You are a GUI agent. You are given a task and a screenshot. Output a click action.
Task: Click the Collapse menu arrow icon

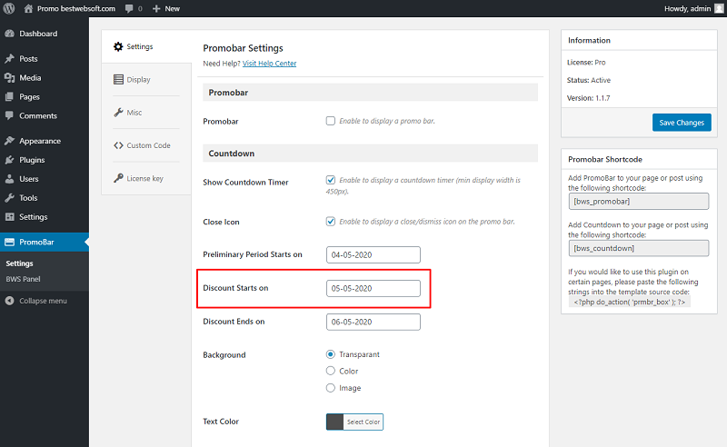coord(9,301)
